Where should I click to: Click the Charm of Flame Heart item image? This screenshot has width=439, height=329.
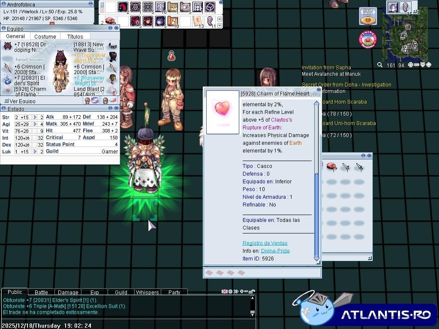click(223, 112)
